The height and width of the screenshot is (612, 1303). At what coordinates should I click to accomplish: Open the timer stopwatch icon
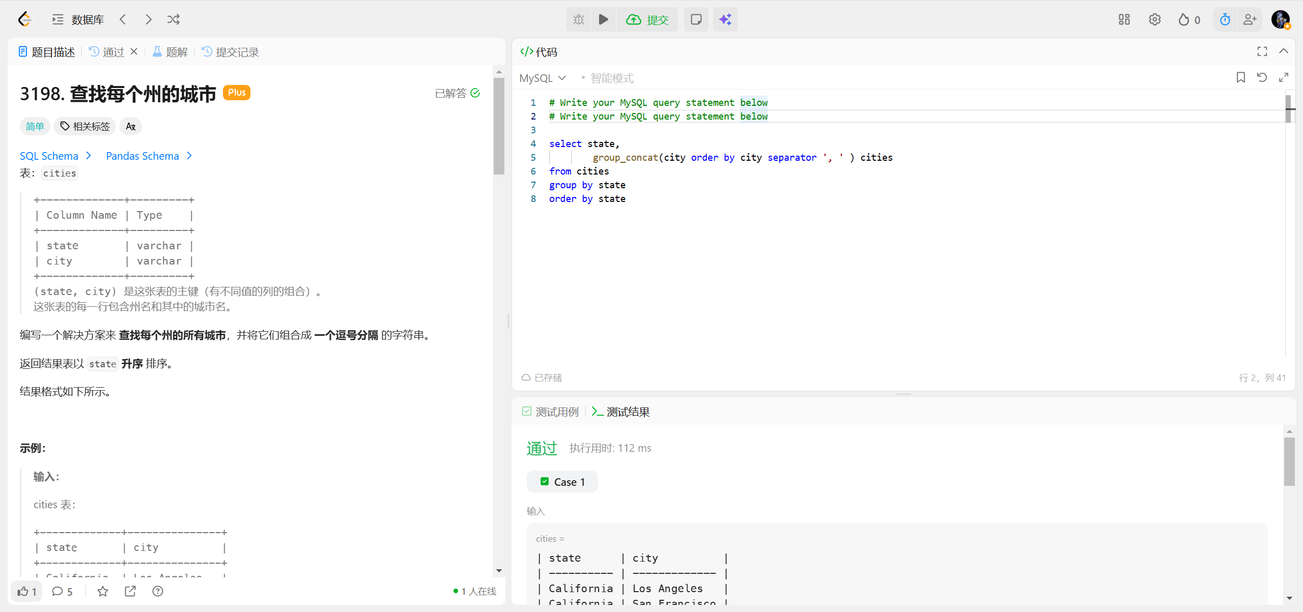pos(1225,19)
